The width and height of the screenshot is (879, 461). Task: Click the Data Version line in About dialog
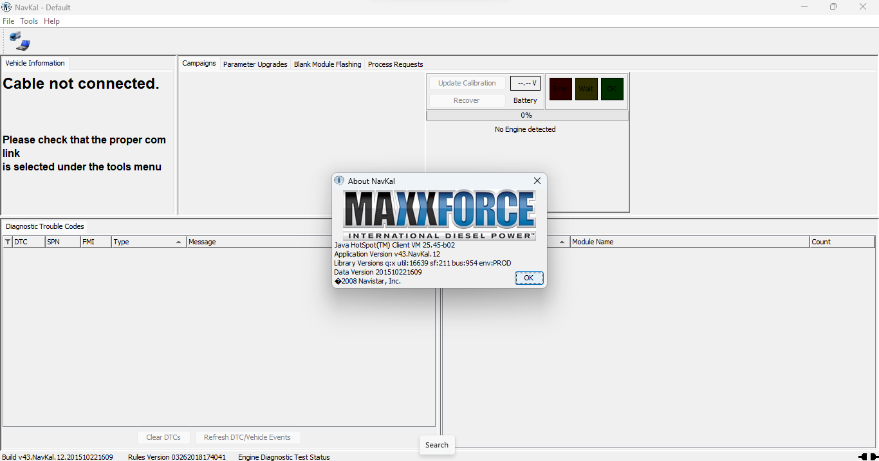point(378,272)
